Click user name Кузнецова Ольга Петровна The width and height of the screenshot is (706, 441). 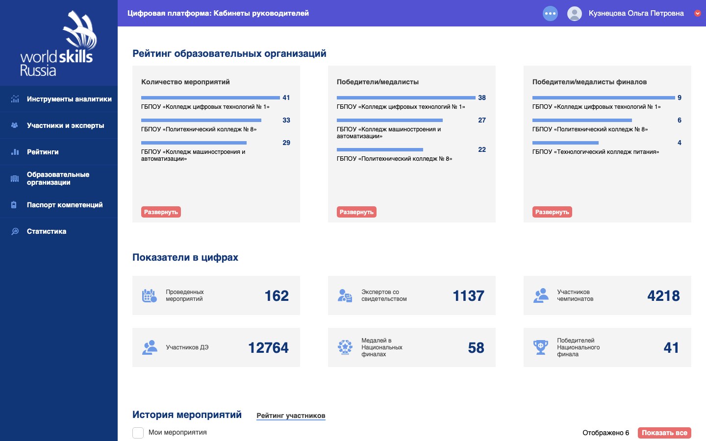click(636, 13)
